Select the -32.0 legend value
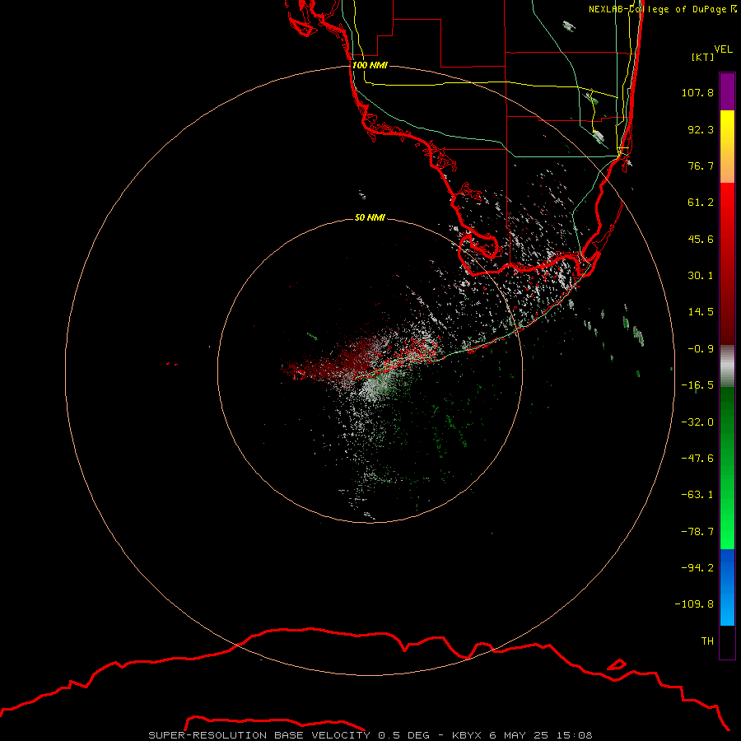This screenshot has height=741, width=741. (x=697, y=422)
